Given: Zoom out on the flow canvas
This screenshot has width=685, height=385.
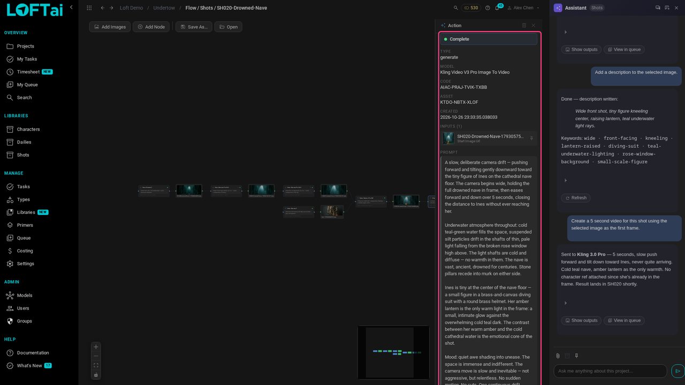Looking at the screenshot, I should pyautogui.click(x=96, y=356).
